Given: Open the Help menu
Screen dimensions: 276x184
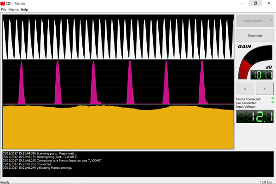Looking at the screenshot, I should point(24,9).
